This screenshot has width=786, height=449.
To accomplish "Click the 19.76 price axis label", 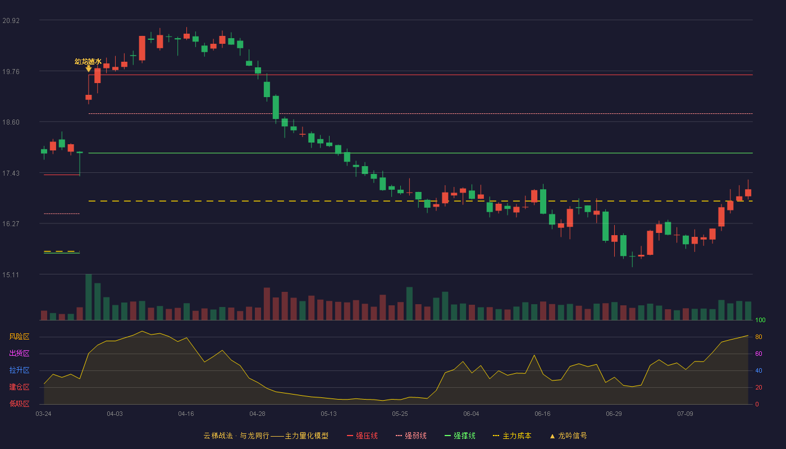I will (x=11, y=71).
